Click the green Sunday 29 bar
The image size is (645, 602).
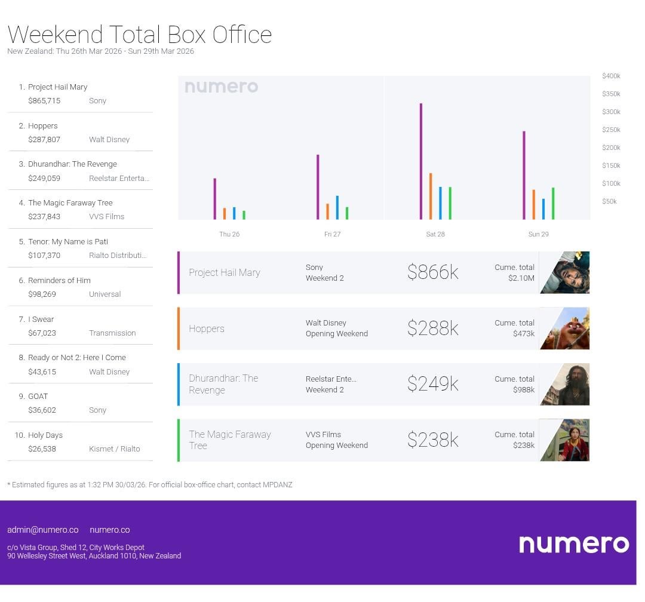(553, 203)
